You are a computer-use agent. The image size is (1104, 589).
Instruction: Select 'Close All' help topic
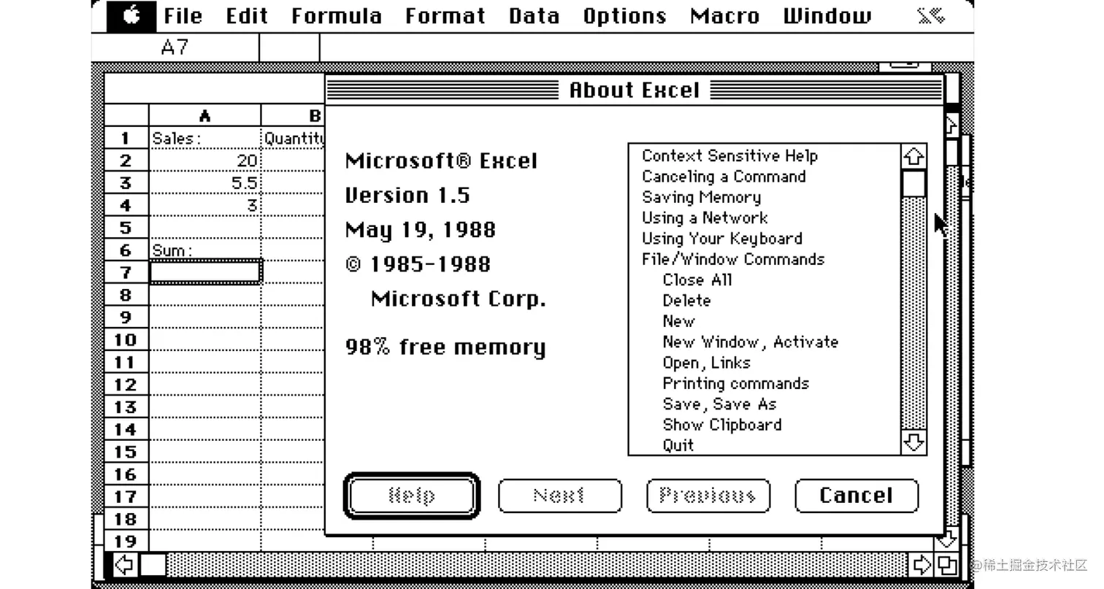[x=697, y=280]
